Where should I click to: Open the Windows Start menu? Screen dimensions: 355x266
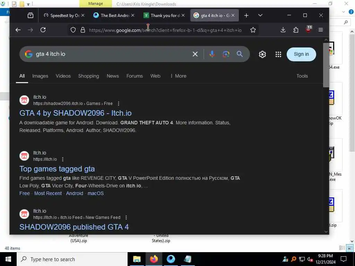(x=8, y=259)
